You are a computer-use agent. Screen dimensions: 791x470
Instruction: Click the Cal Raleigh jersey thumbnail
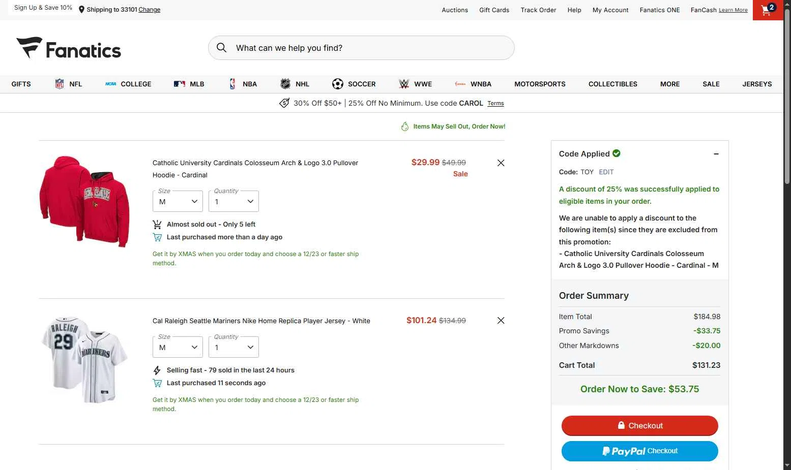click(x=84, y=360)
